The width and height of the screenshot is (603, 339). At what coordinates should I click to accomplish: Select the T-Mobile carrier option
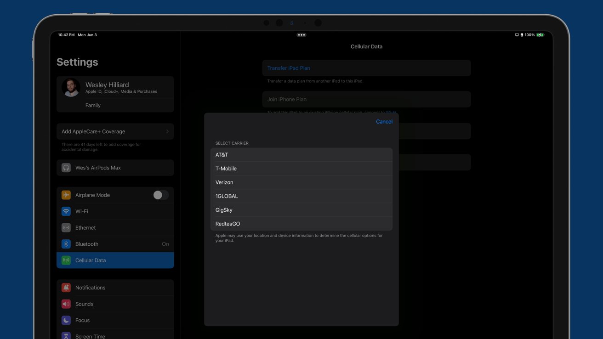[x=301, y=169]
